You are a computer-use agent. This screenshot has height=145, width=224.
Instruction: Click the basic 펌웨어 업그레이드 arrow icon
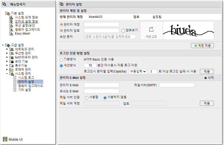tap(11, 30)
